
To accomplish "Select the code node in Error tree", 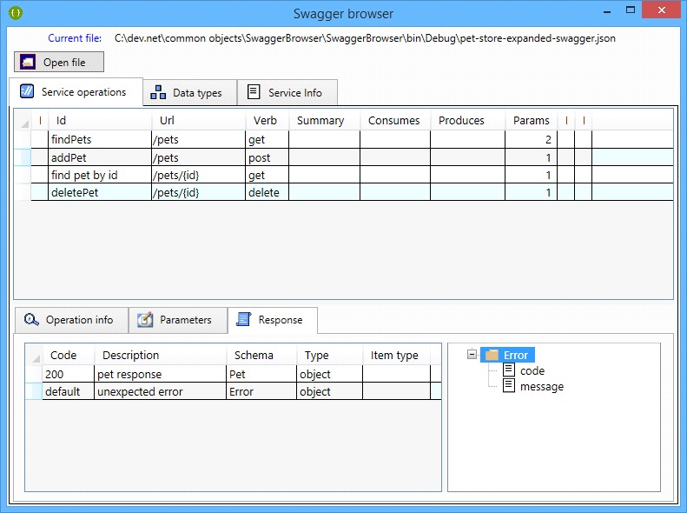I will click(x=532, y=371).
